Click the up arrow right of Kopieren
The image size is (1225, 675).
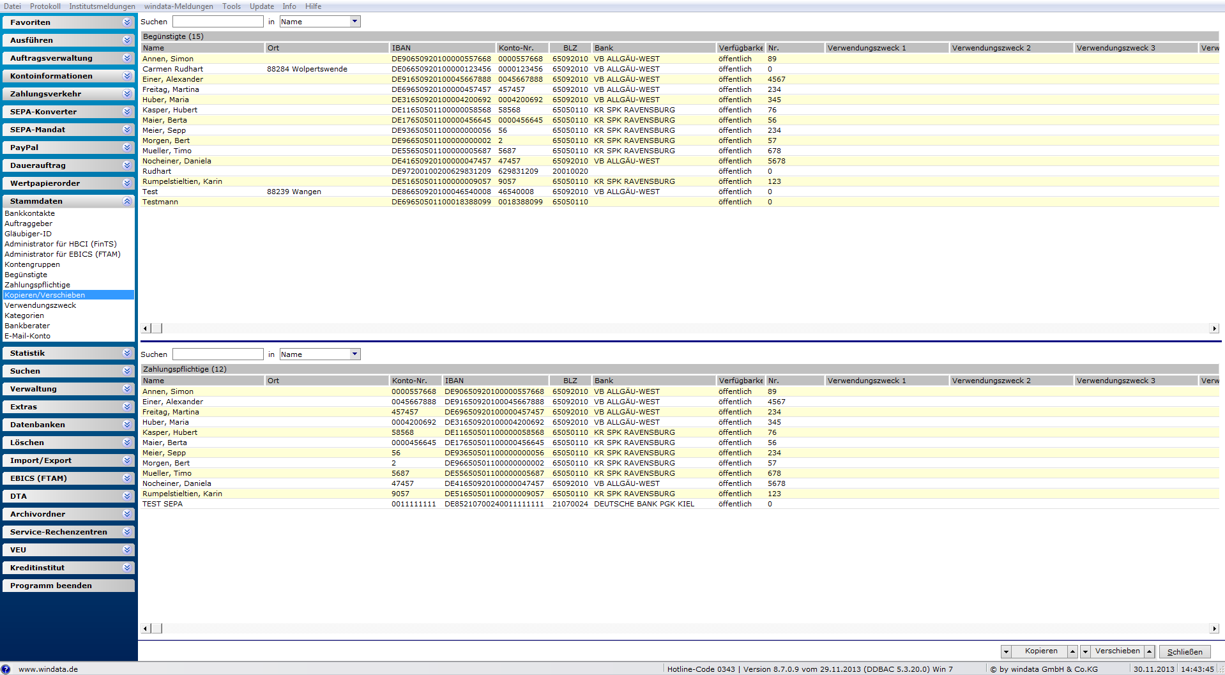[1073, 651]
